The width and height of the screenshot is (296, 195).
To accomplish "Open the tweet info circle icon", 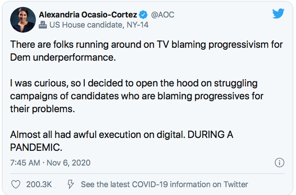I will (x=279, y=162).
